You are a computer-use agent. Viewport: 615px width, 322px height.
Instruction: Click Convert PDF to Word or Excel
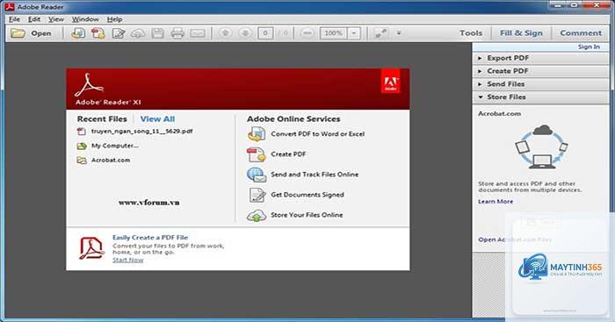pyautogui.click(x=318, y=134)
